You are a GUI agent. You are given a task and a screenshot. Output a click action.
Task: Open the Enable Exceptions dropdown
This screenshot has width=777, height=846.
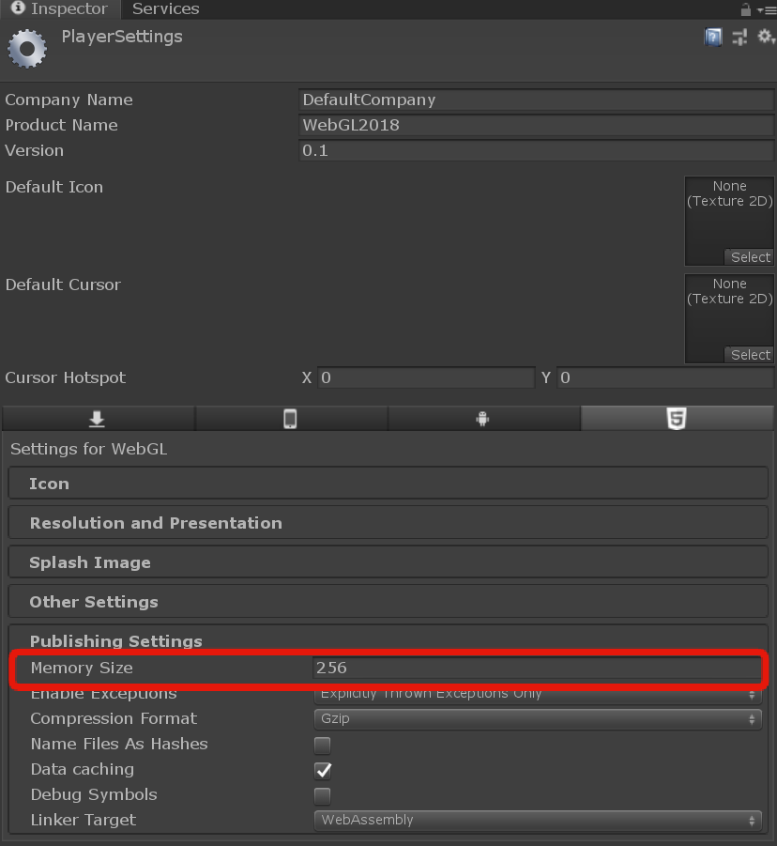tap(537, 693)
